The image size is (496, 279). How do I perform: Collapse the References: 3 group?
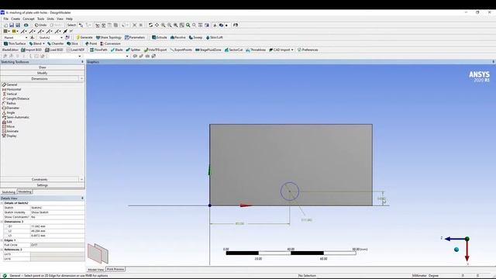click(2, 250)
